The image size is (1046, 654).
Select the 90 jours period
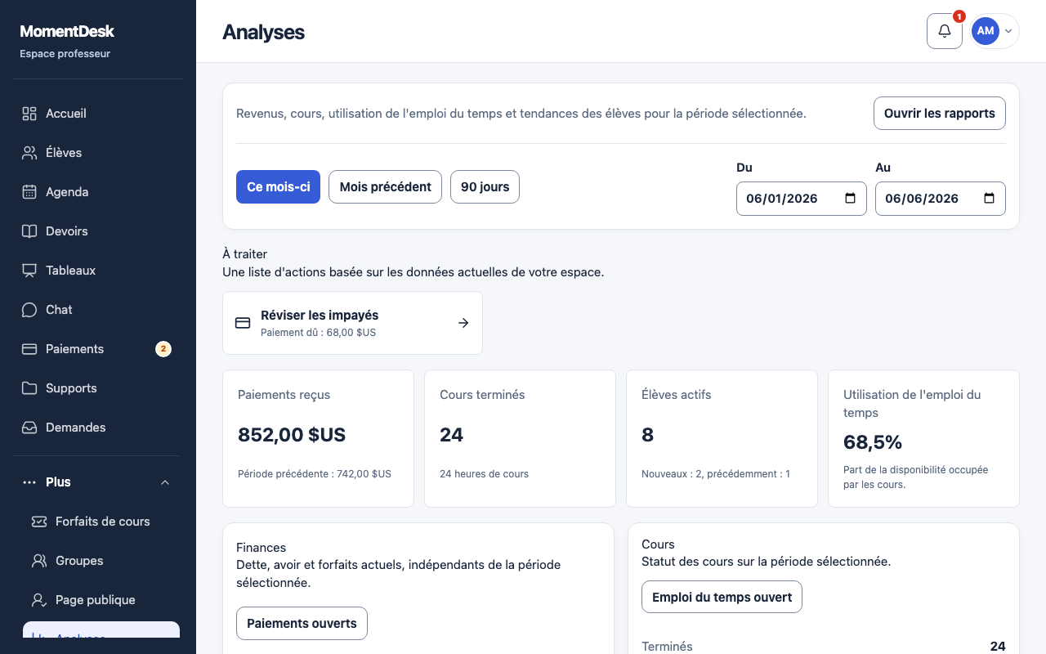[x=485, y=186]
